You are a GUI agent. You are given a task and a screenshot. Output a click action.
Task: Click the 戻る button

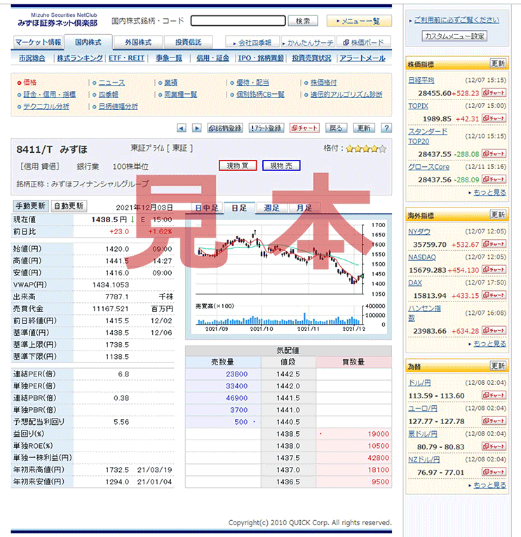(336, 128)
